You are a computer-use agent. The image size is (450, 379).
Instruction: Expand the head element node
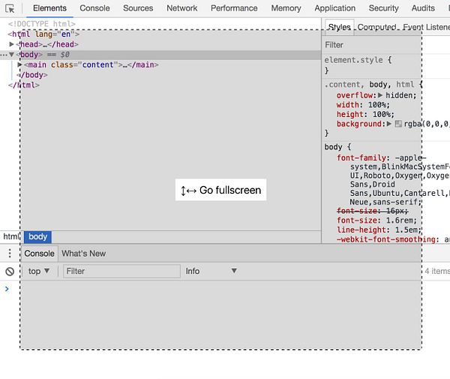pos(12,44)
